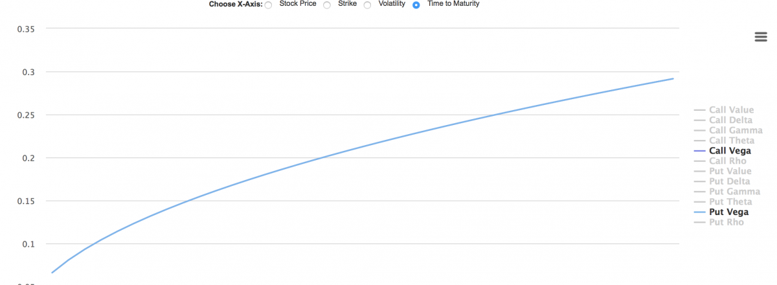Show the Put Theta line
The width and height of the screenshot is (777, 285).
click(730, 202)
